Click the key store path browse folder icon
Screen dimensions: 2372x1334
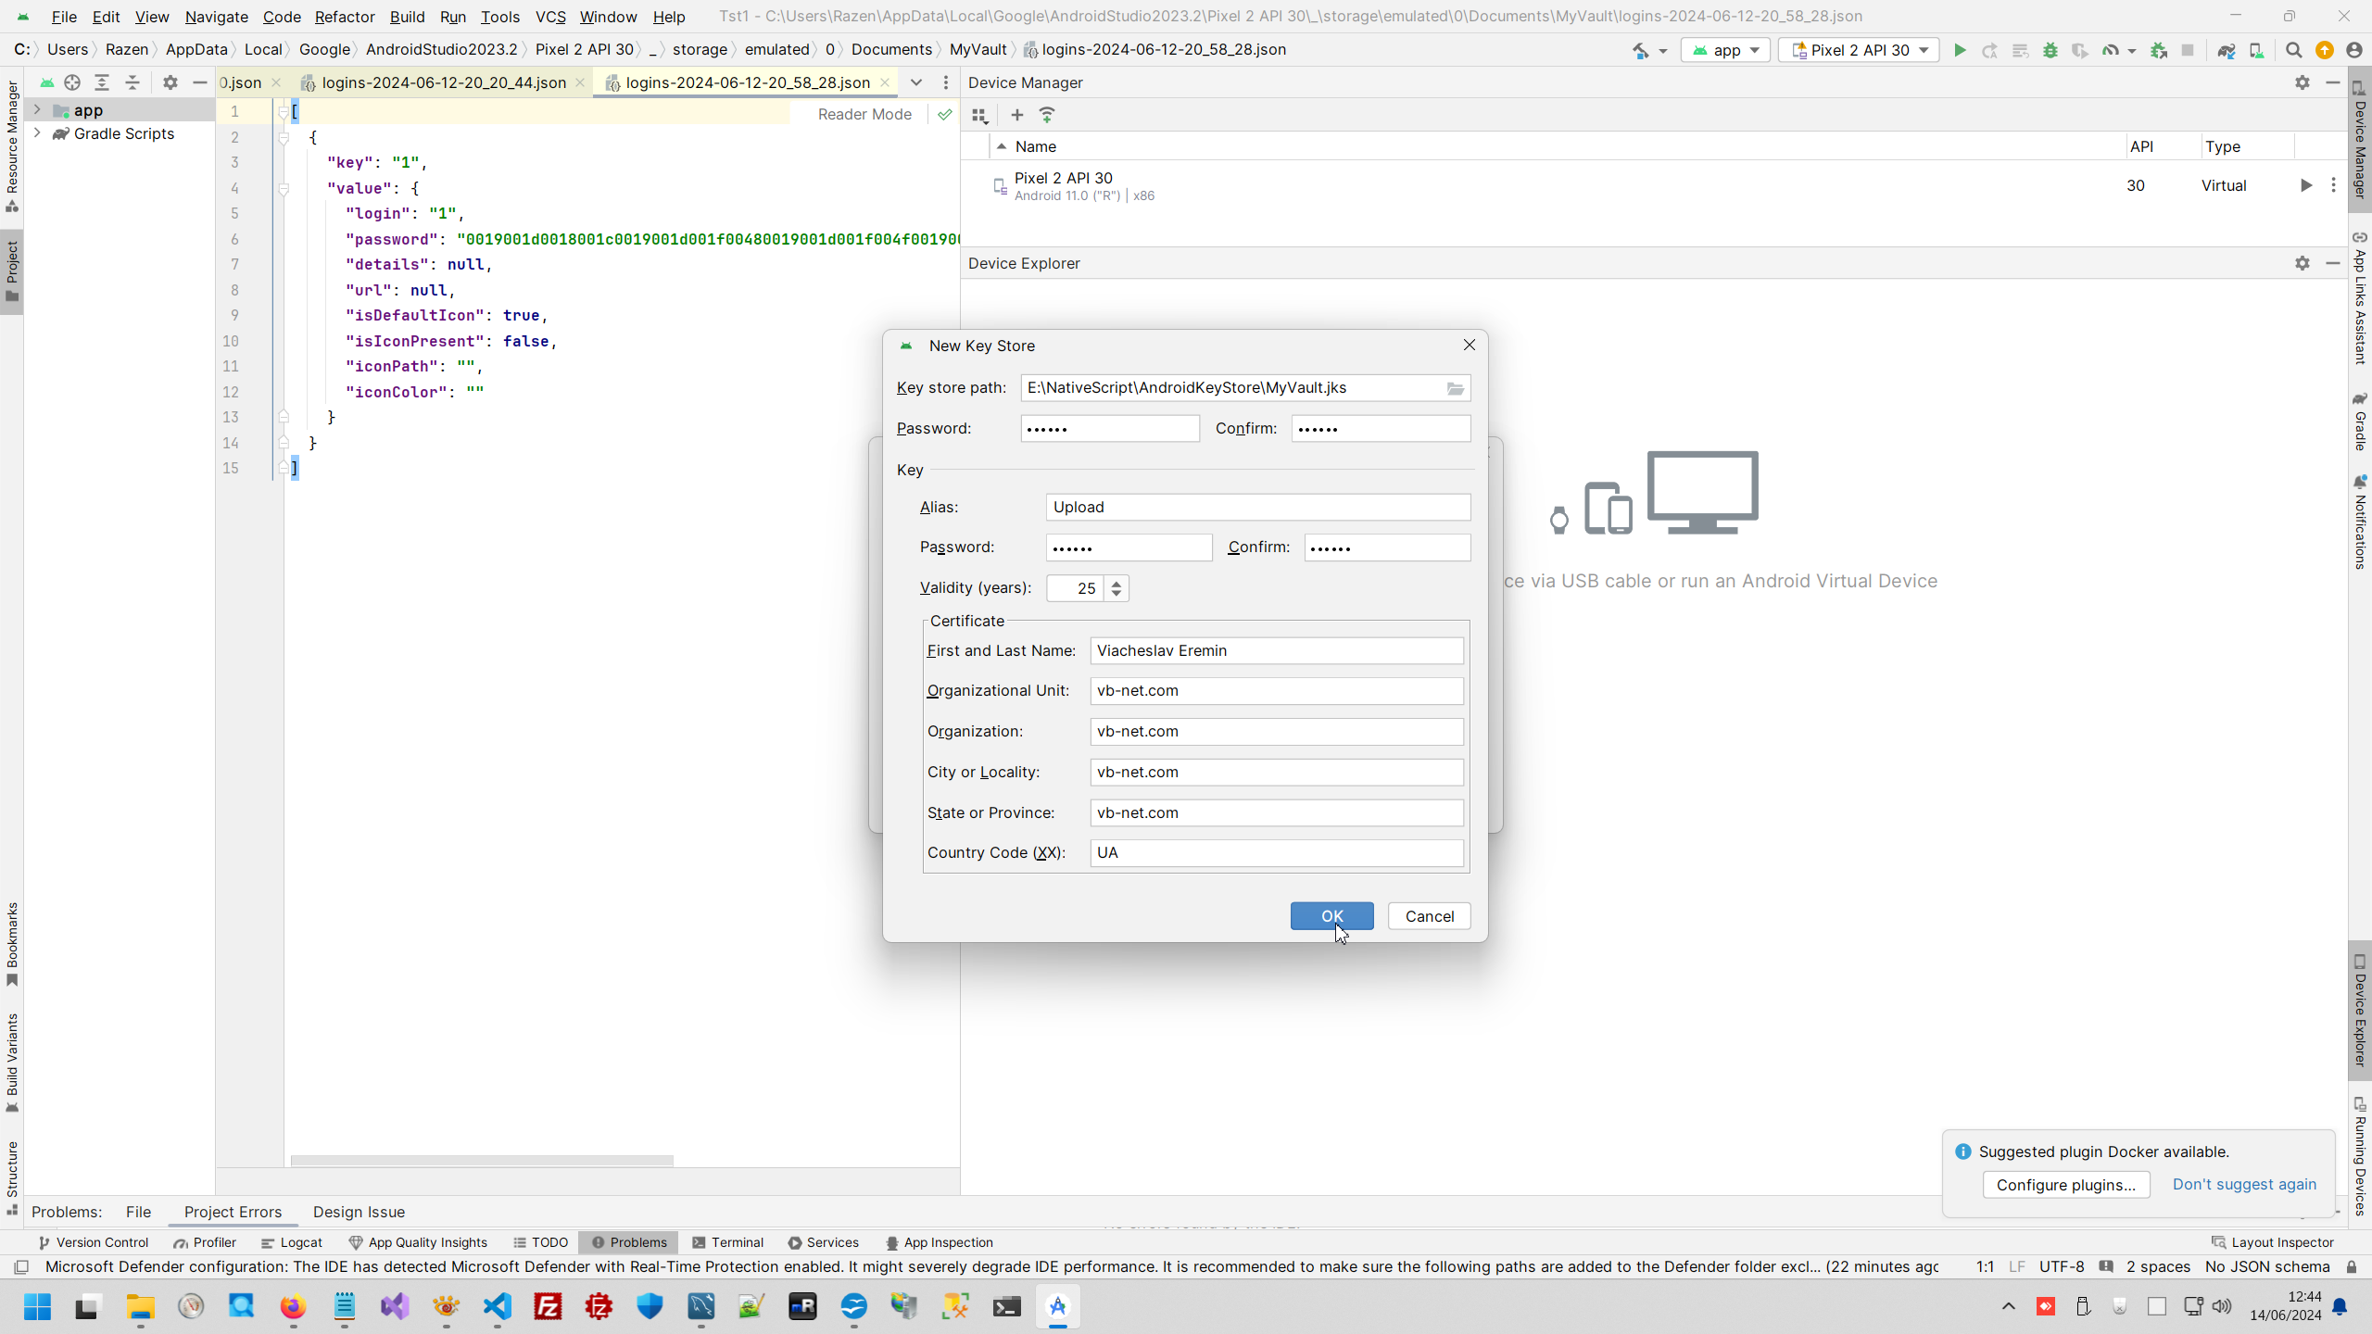pyautogui.click(x=1456, y=388)
